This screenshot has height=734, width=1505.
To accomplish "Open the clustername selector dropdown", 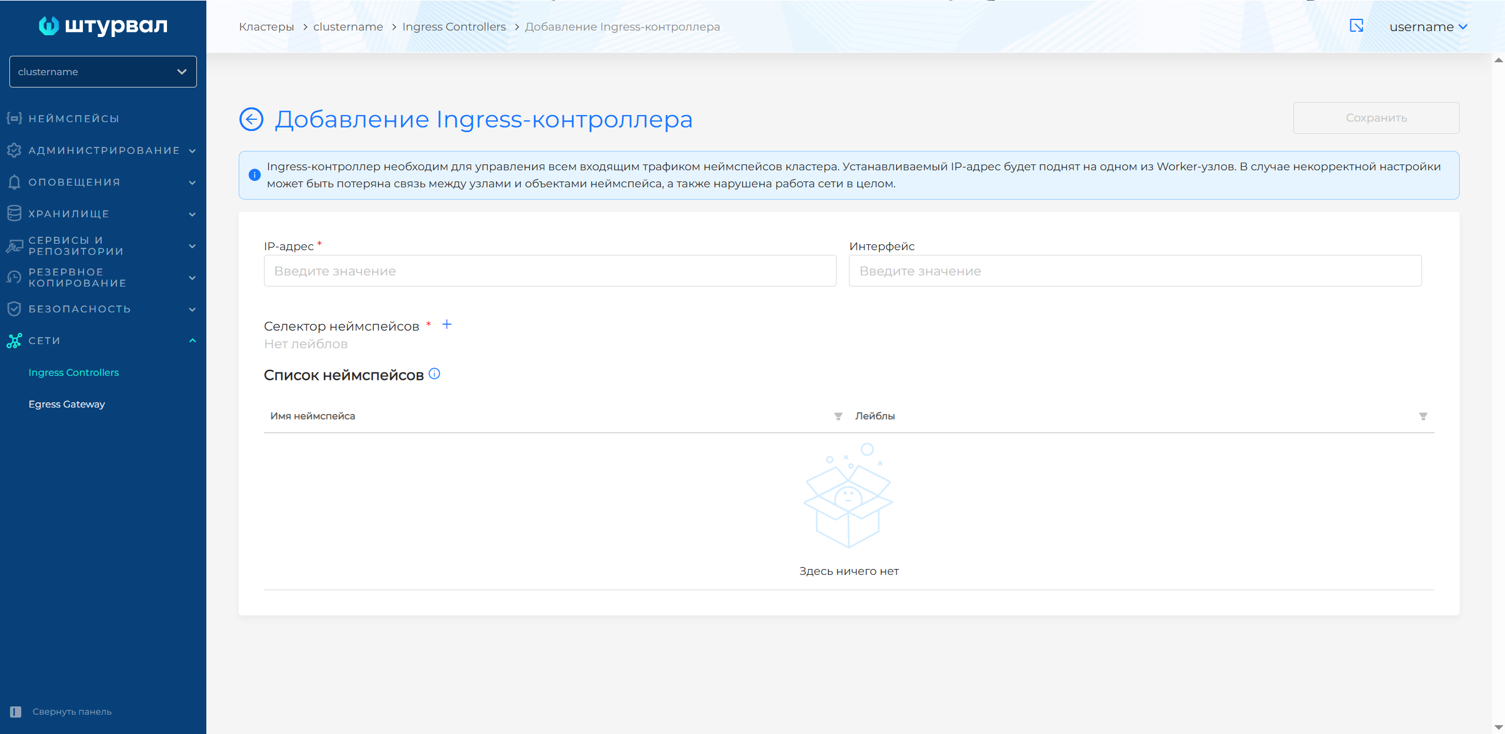I will pyautogui.click(x=103, y=72).
